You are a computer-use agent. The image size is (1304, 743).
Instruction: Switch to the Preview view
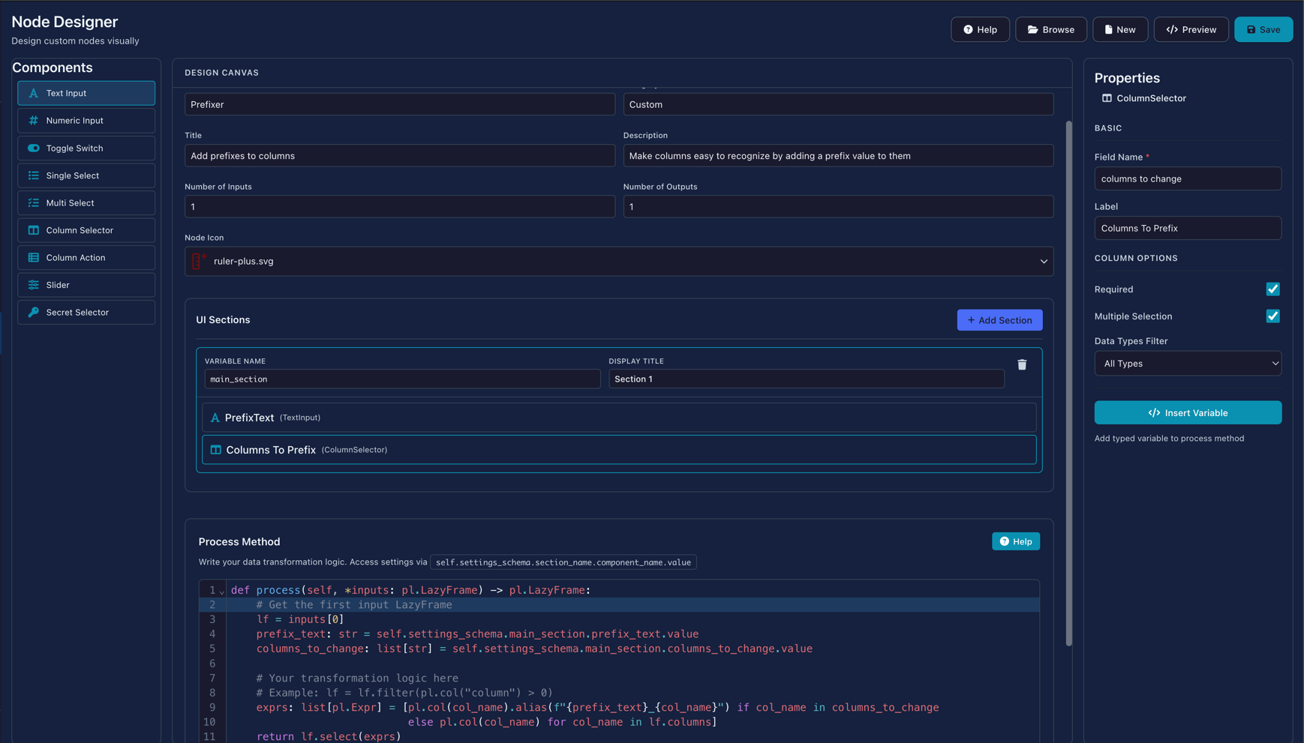[x=1191, y=29]
